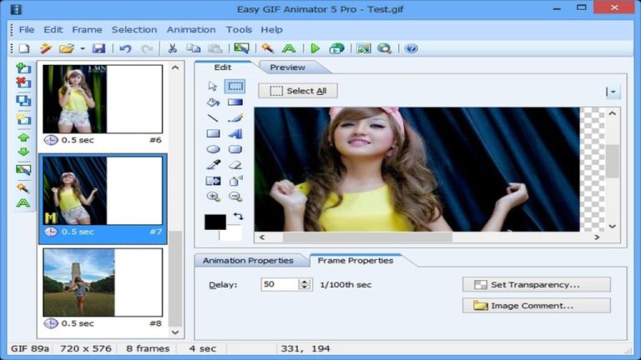Image resolution: width=641 pixels, height=360 pixels.
Task: Select the text tool in the edit palette
Action: (235, 133)
